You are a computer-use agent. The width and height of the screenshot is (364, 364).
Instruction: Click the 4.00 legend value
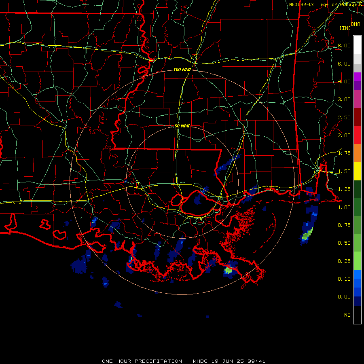pyautogui.click(x=344, y=81)
